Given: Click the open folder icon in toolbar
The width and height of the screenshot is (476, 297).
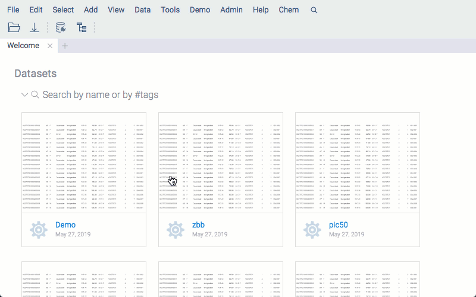Looking at the screenshot, I should (14, 27).
